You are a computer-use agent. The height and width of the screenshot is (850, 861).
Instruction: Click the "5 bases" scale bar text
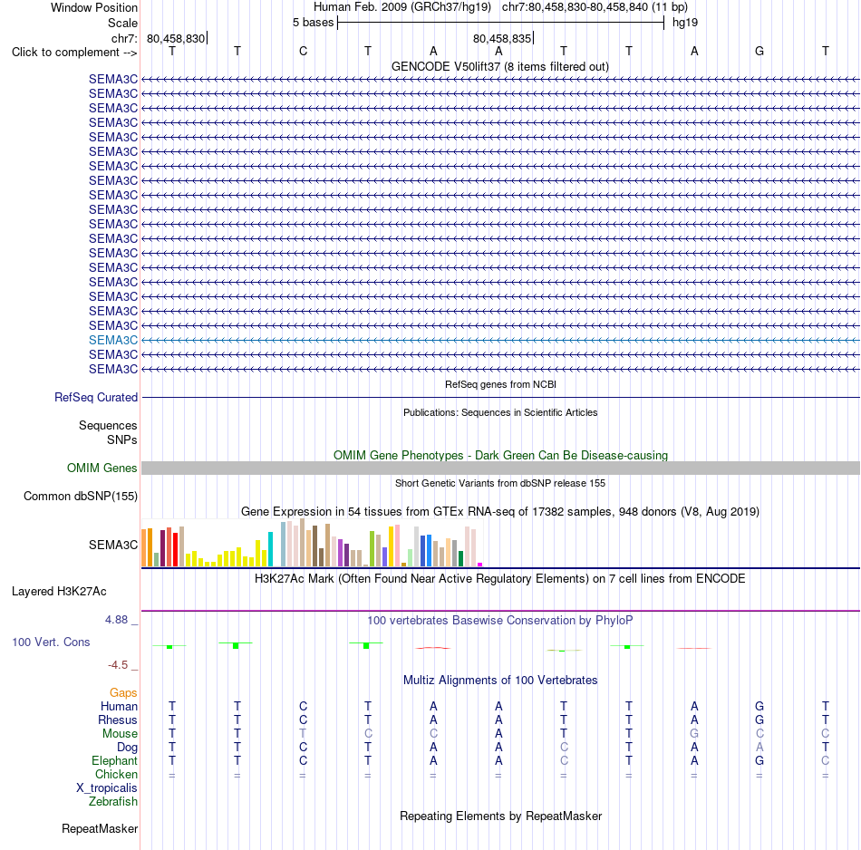313,23
